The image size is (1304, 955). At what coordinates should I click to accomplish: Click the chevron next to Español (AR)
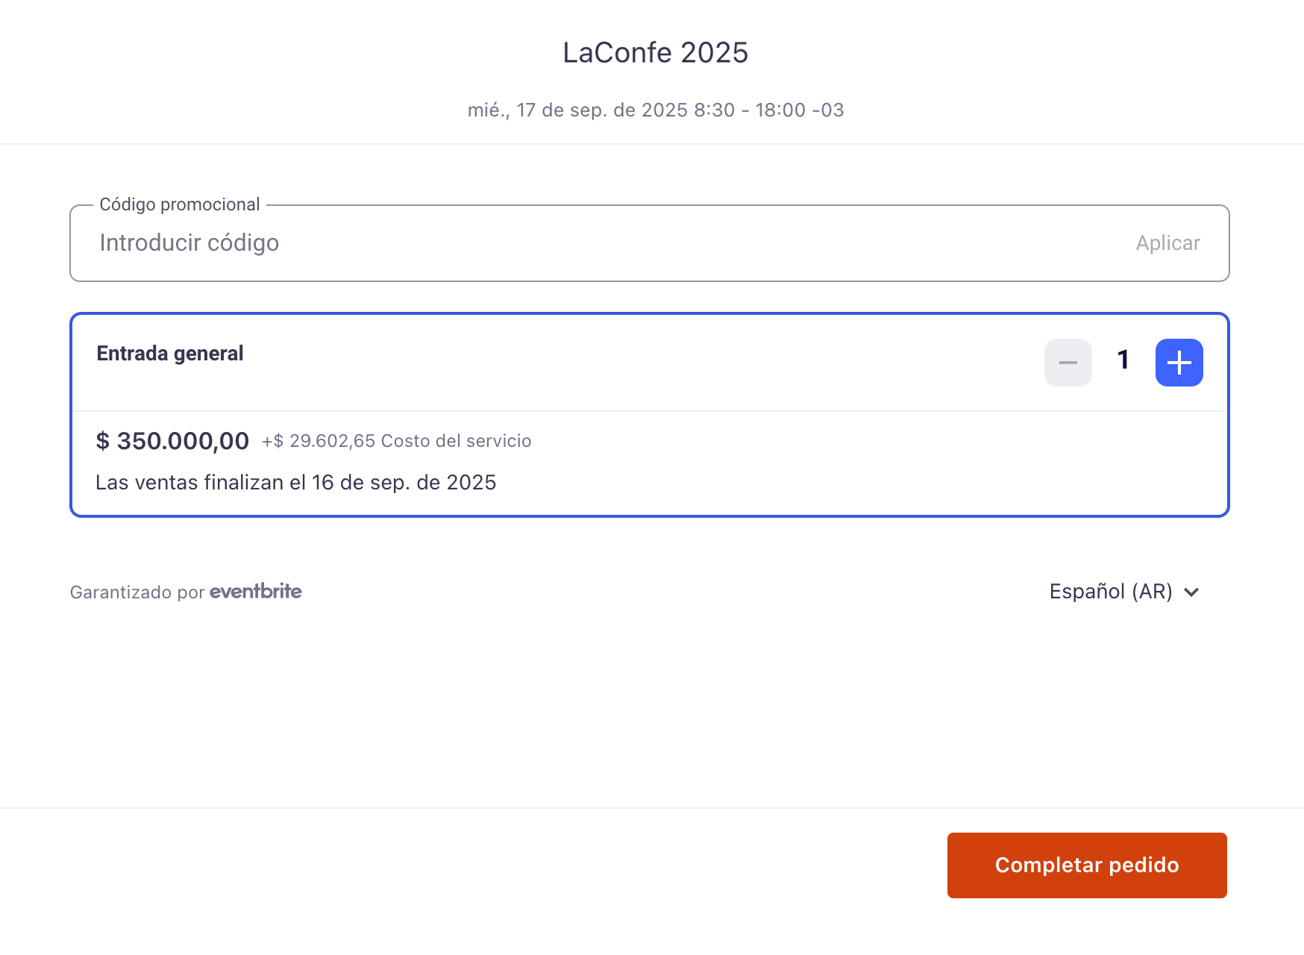click(x=1191, y=592)
